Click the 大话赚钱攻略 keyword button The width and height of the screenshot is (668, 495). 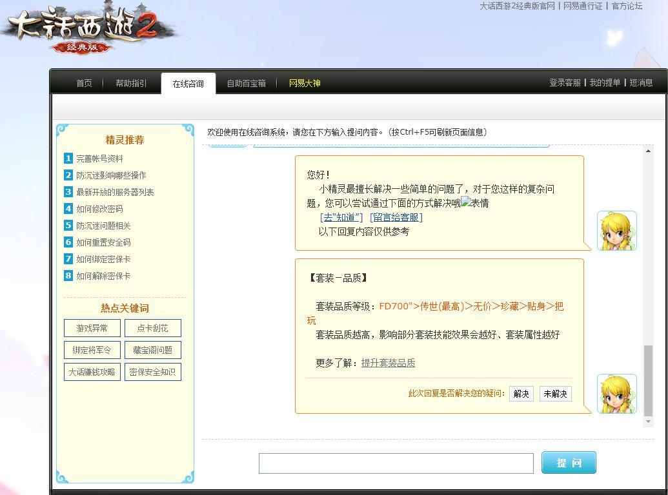[x=92, y=372]
